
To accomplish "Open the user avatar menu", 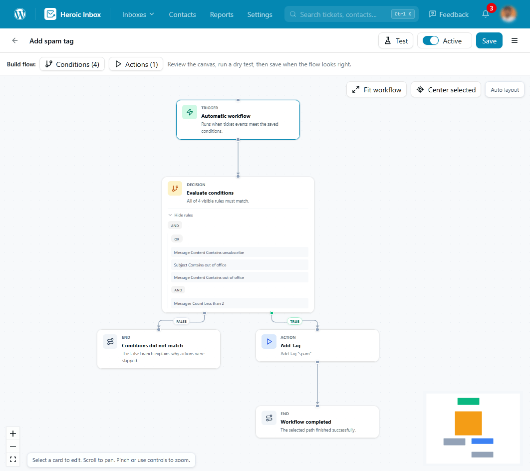I will [x=508, y=14].
